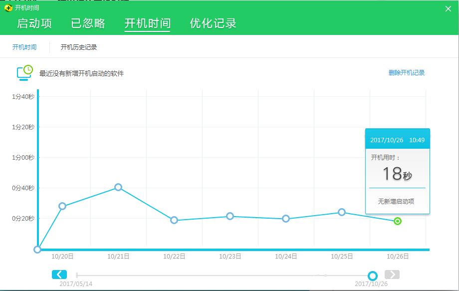Screen dimensions: 459x291
Task: Select the 10/23 data point
Action: [230, 216]
